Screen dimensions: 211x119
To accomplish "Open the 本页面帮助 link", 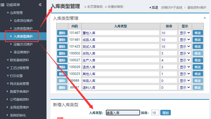I will [94, 7].
